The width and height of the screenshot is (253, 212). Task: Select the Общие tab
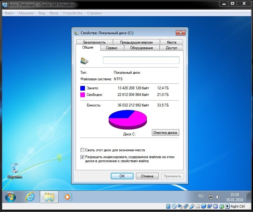pos(88,47)
